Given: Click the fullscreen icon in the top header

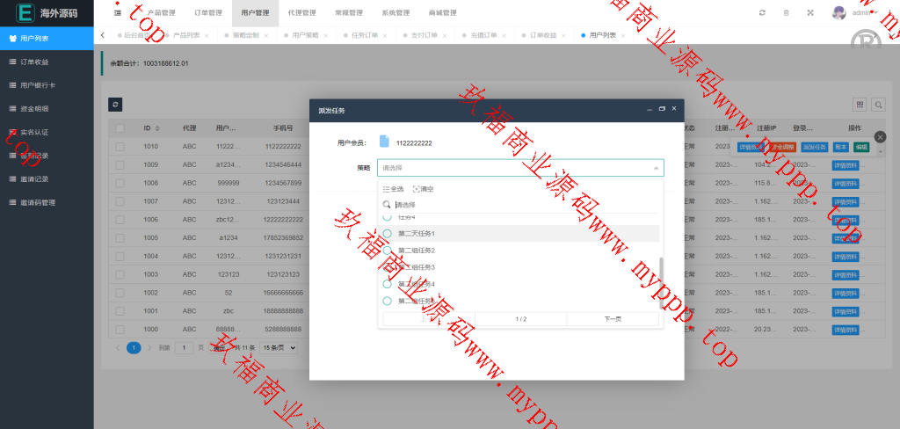Looking at the screenshot, I should click(x=809, y=13).
